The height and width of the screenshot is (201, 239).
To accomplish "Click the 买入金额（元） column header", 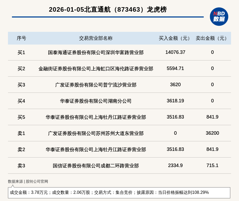I will tap(175, 38).
